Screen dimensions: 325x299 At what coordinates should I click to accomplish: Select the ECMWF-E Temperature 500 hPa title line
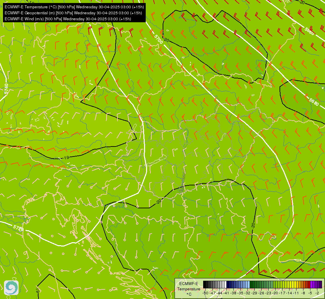point(74,7)
